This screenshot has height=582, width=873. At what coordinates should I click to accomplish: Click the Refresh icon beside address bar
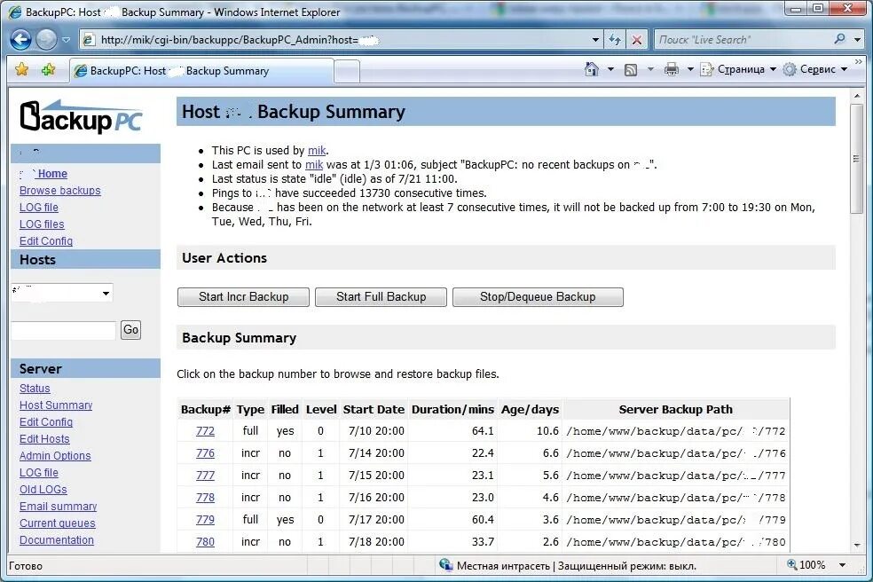(615, 40)
